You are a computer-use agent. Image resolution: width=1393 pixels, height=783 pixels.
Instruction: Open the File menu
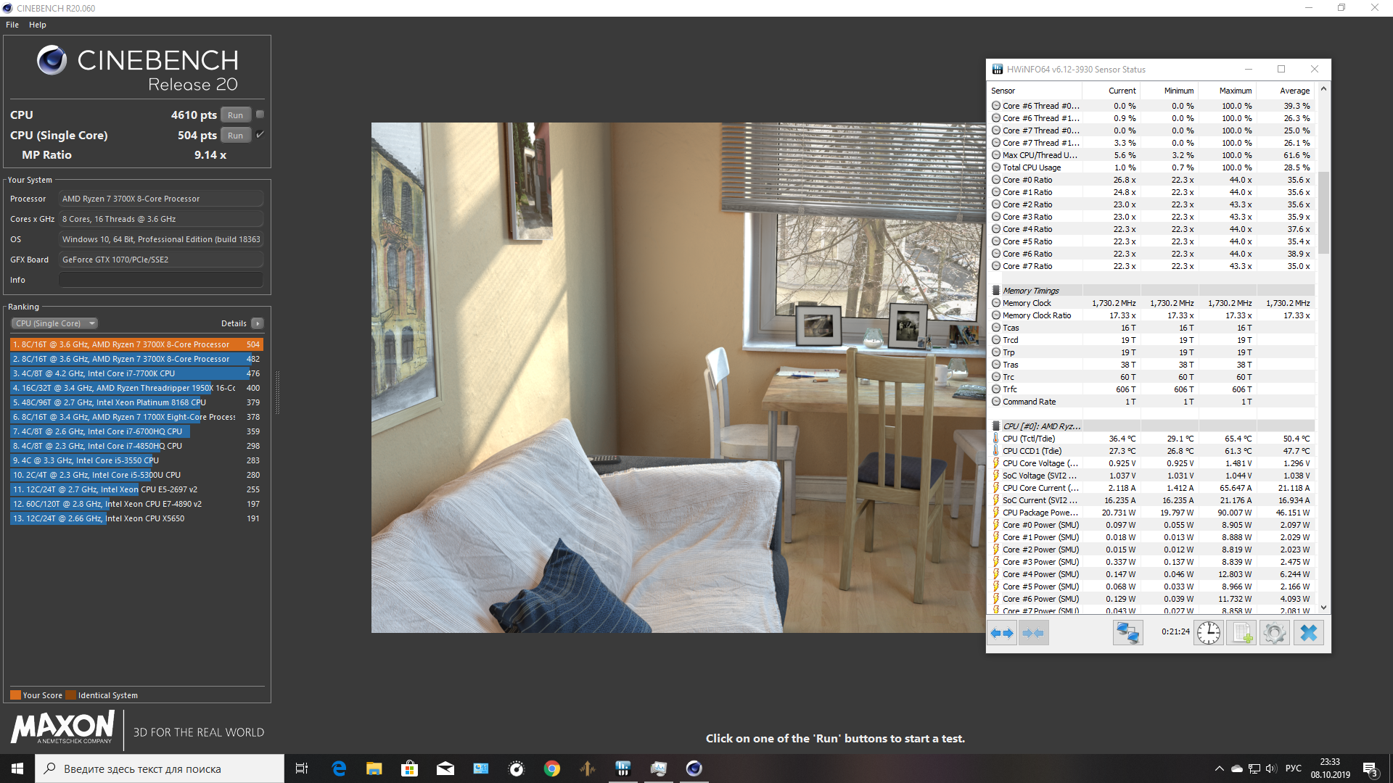click(x=12, y=25)
